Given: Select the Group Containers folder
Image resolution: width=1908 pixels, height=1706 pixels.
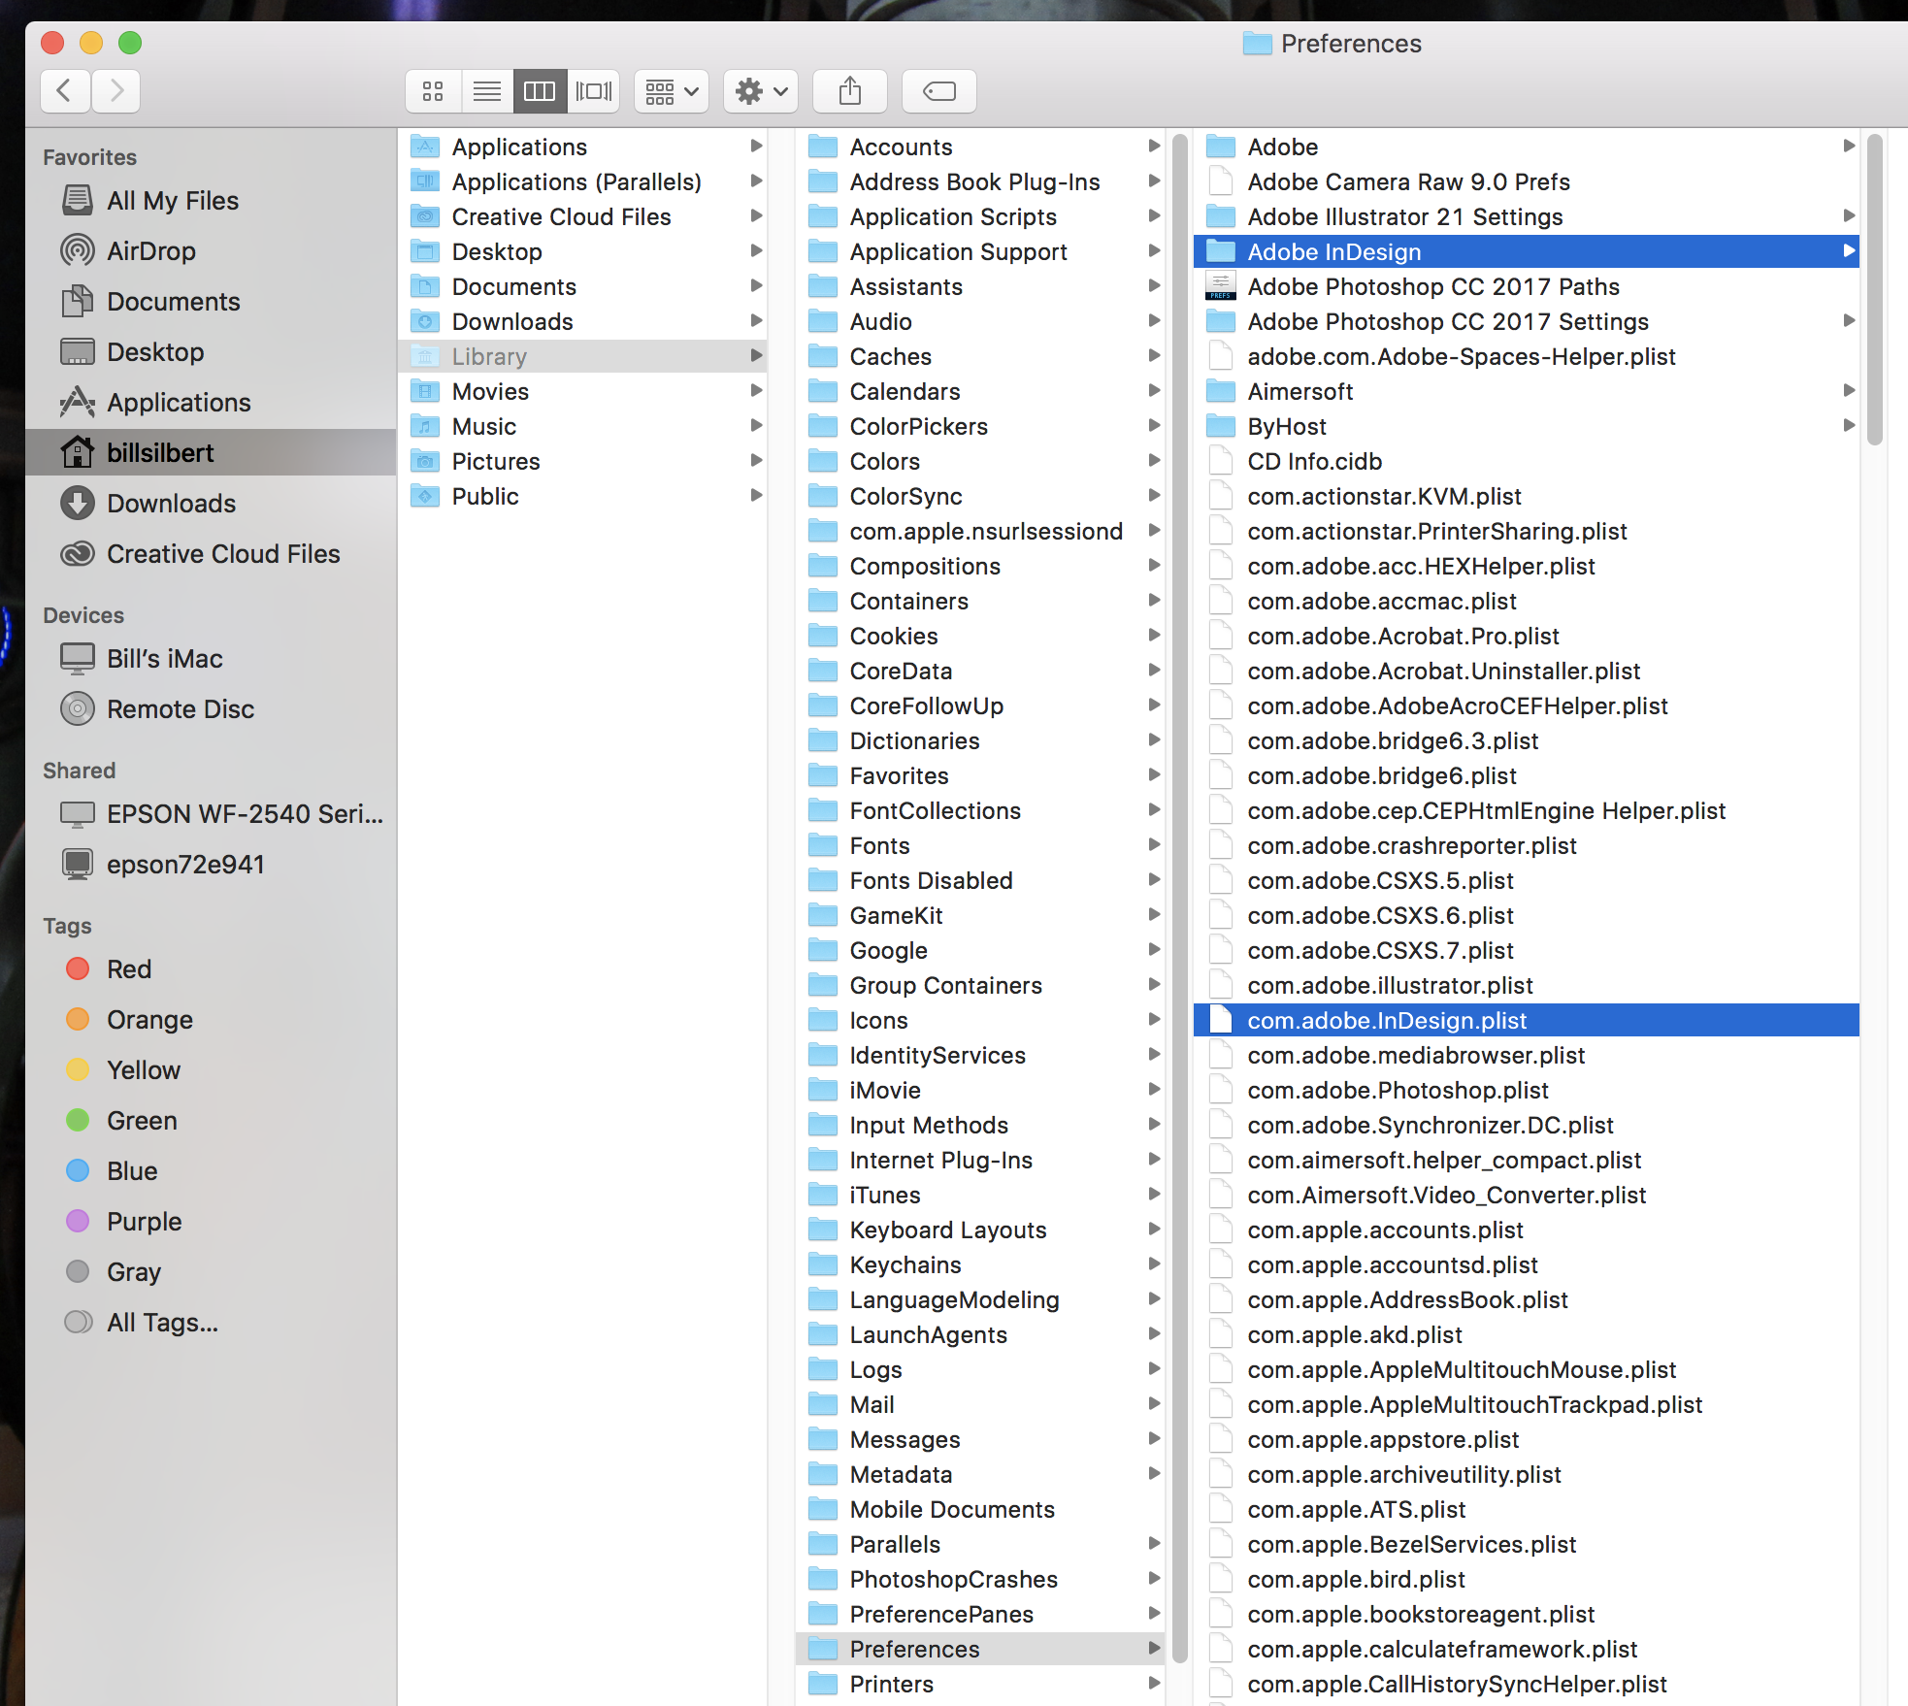Looking at the screenshot, I should [980, 985].
